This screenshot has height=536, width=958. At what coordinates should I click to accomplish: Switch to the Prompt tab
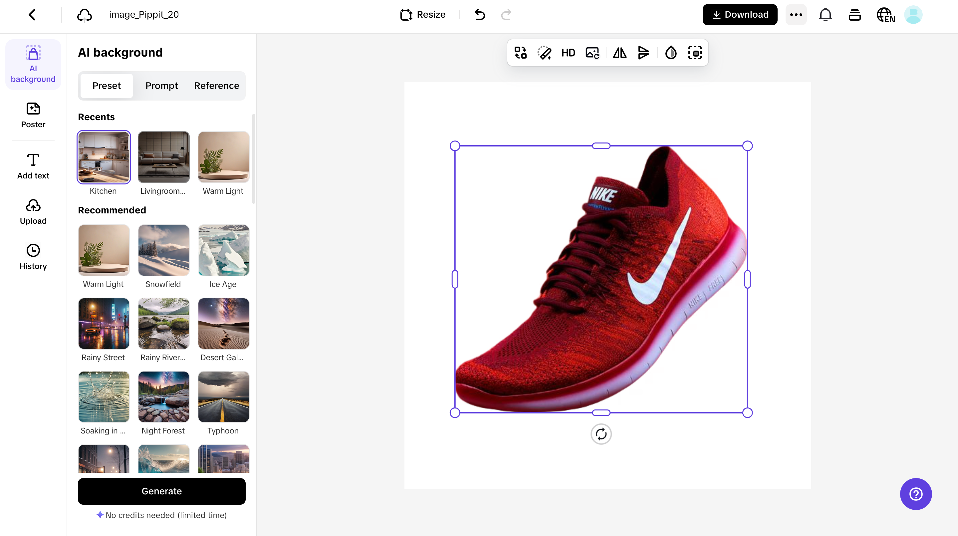coord(161,86)
